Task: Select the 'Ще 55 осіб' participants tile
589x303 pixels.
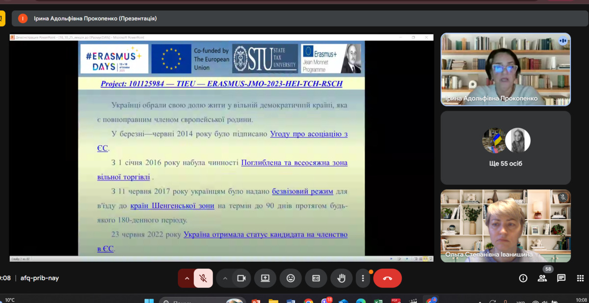Action: coord(506,147)
